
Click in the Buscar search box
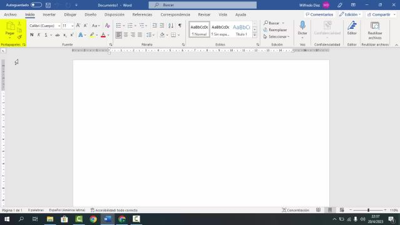(203, 5)
